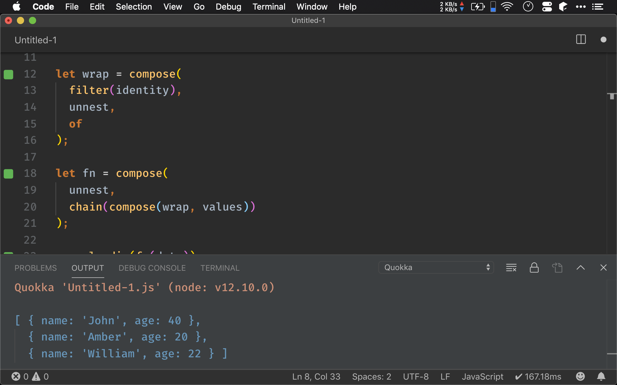Viewport: 617px width, 385px height.
Task: Split the editor with the split icon
Action: coord(581,39)
